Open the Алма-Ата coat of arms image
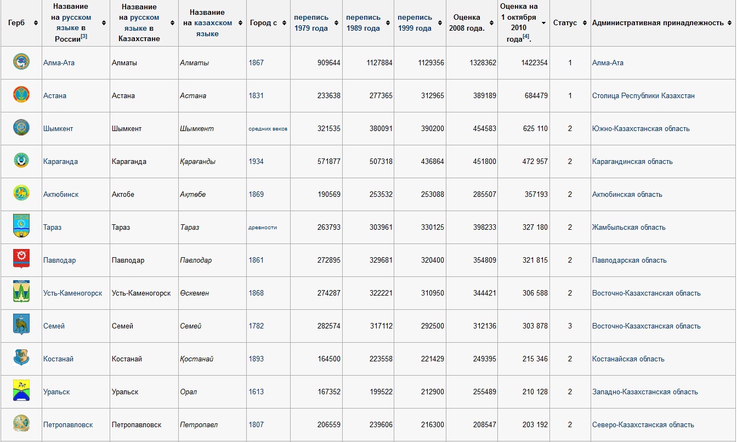 click(21, 61)
